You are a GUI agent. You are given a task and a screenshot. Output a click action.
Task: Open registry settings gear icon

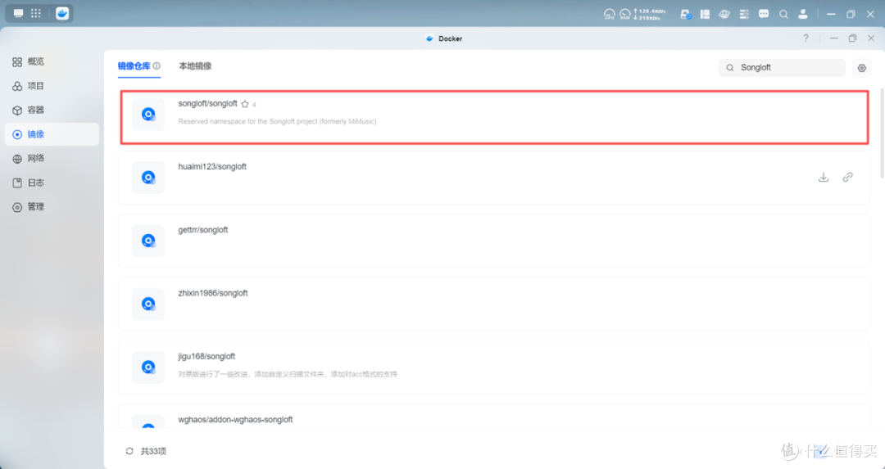861,68
